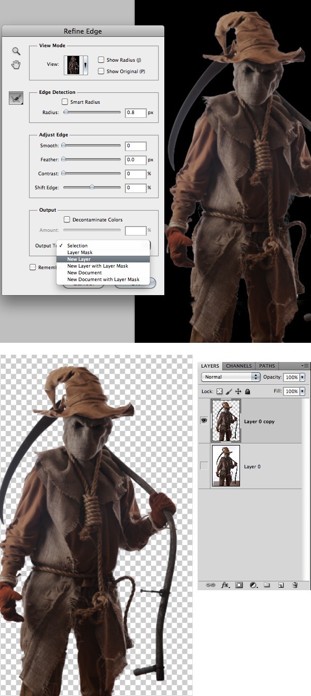
Task: Create a new group folder icon
Action: click(267, 584)
